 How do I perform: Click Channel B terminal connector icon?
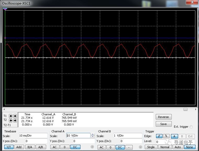pos(141,147)
